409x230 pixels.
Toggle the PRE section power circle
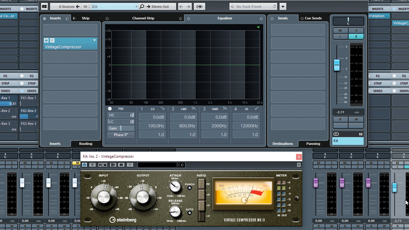pyautogui.click(x=110, y=109)
